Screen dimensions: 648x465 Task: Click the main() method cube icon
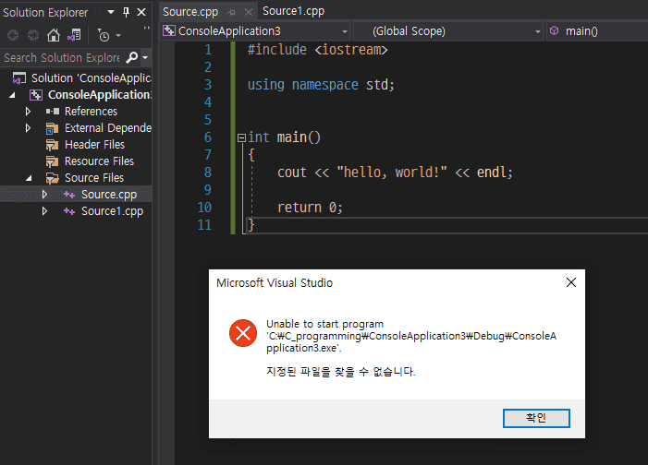click(x=555, y=31)
